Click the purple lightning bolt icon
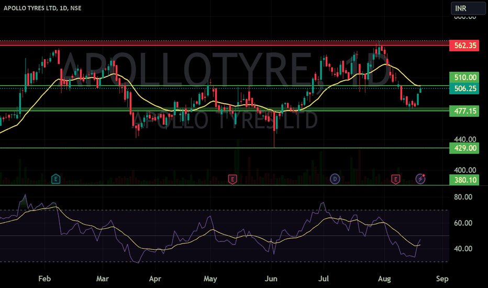The image size is (488, 288). [x=420, y=179]
